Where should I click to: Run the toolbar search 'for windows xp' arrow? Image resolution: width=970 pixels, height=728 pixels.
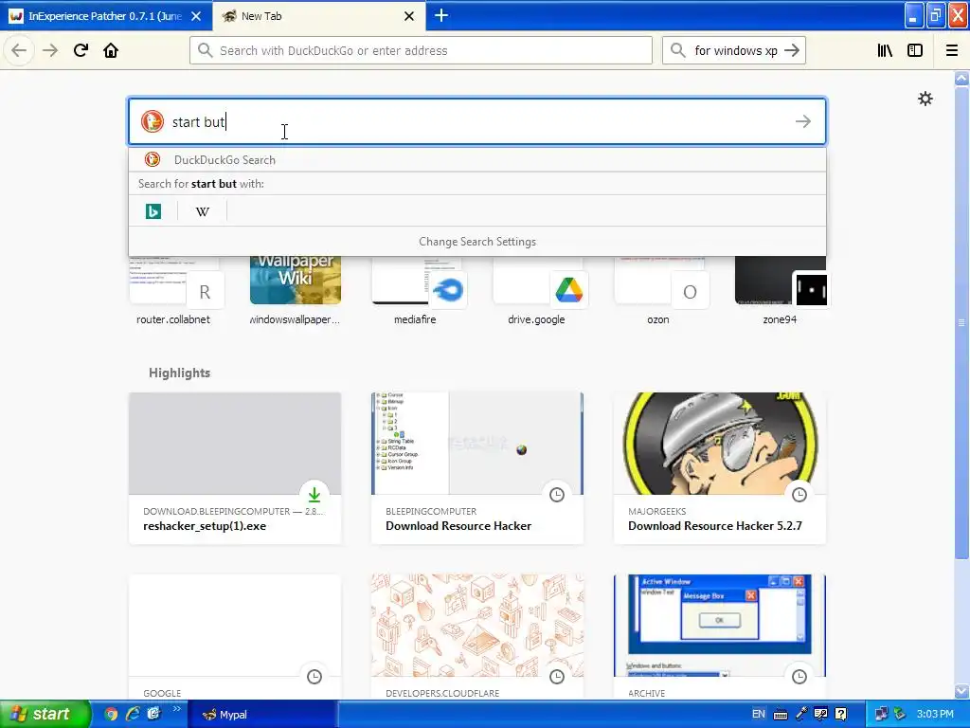tap(792, 50)
